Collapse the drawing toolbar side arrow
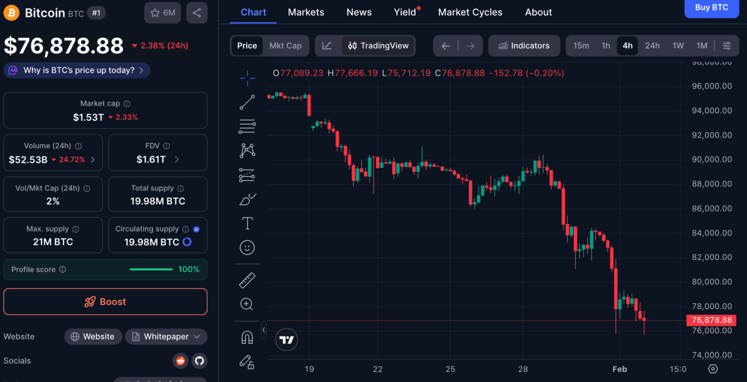The width and height of the screenshot is (747, 382). 263,330
